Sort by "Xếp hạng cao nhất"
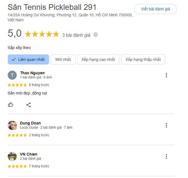This screenshot has width=188, height=178. [98, 59]
